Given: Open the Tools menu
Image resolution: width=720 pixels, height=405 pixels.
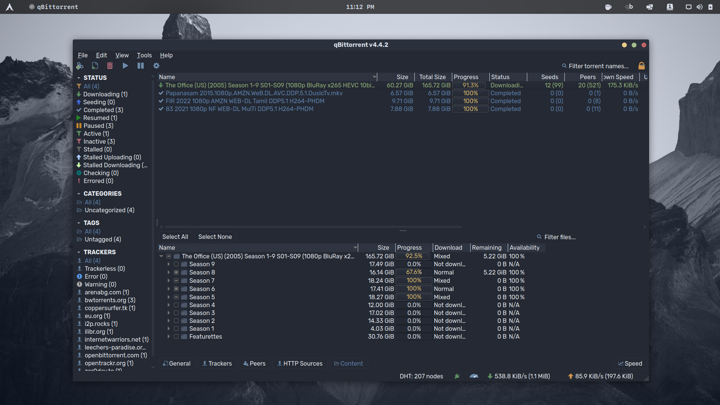Looking at the screenshot, I should click(x=144, y=55).
